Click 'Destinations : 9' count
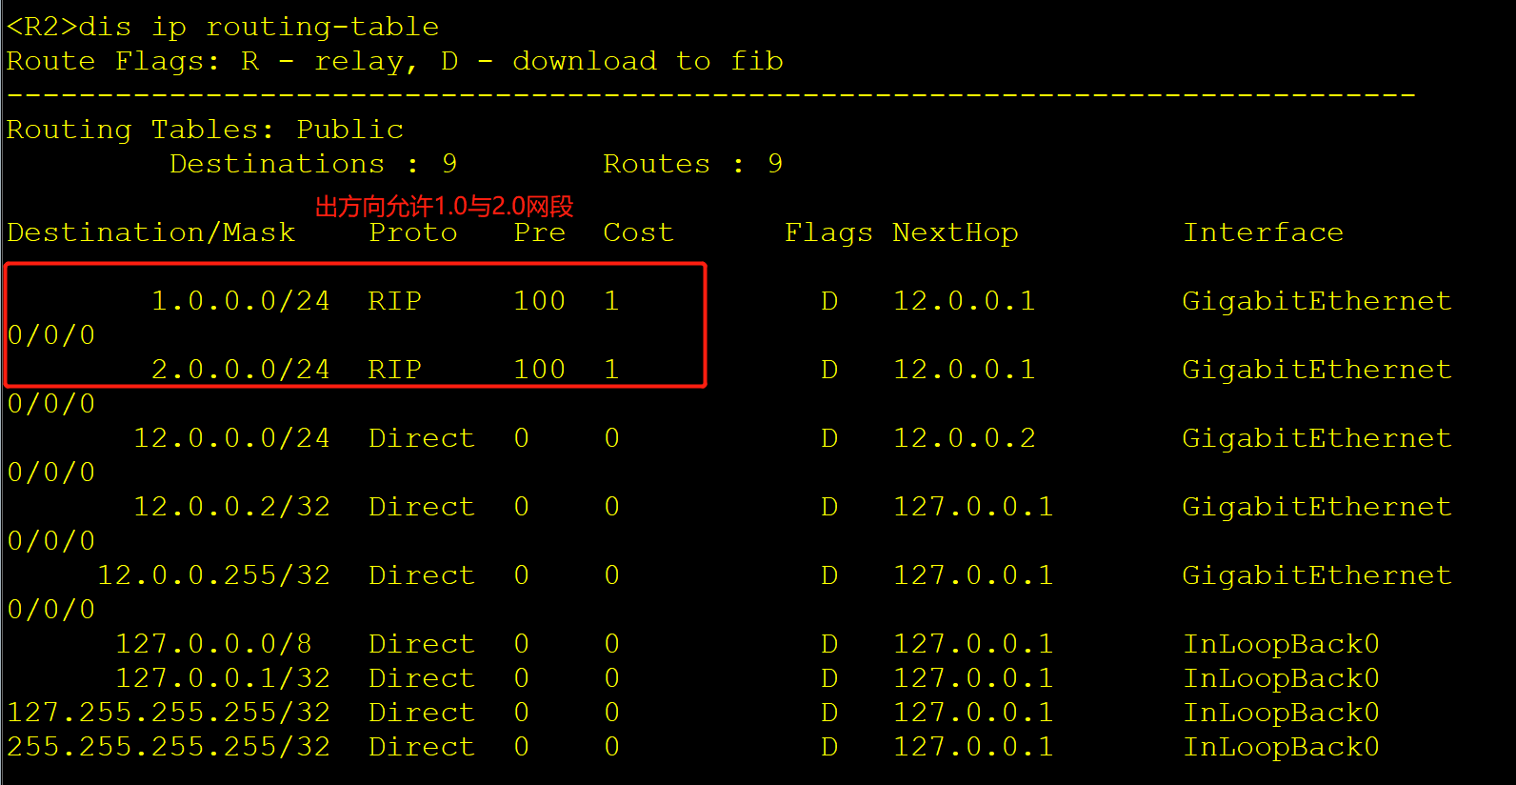The image size is (1516, 785). coord(313,164)
